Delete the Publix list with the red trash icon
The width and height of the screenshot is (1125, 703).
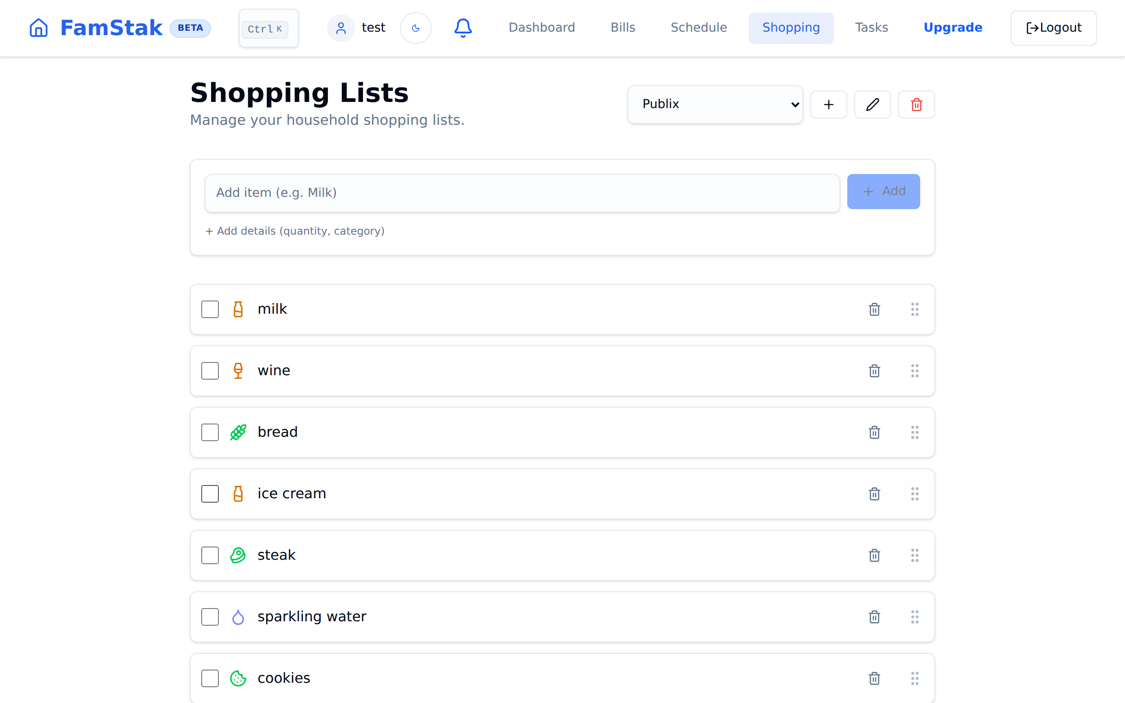(x=916, y=104)
